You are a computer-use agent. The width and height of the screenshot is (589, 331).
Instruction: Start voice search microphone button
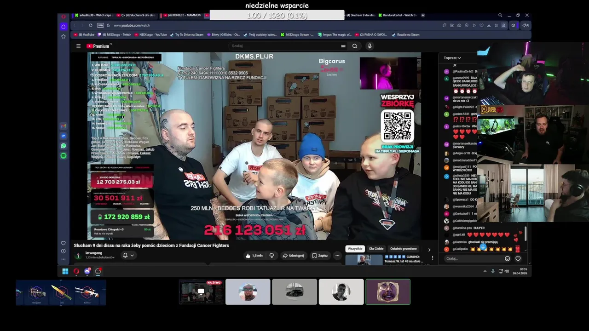point(370,46)
